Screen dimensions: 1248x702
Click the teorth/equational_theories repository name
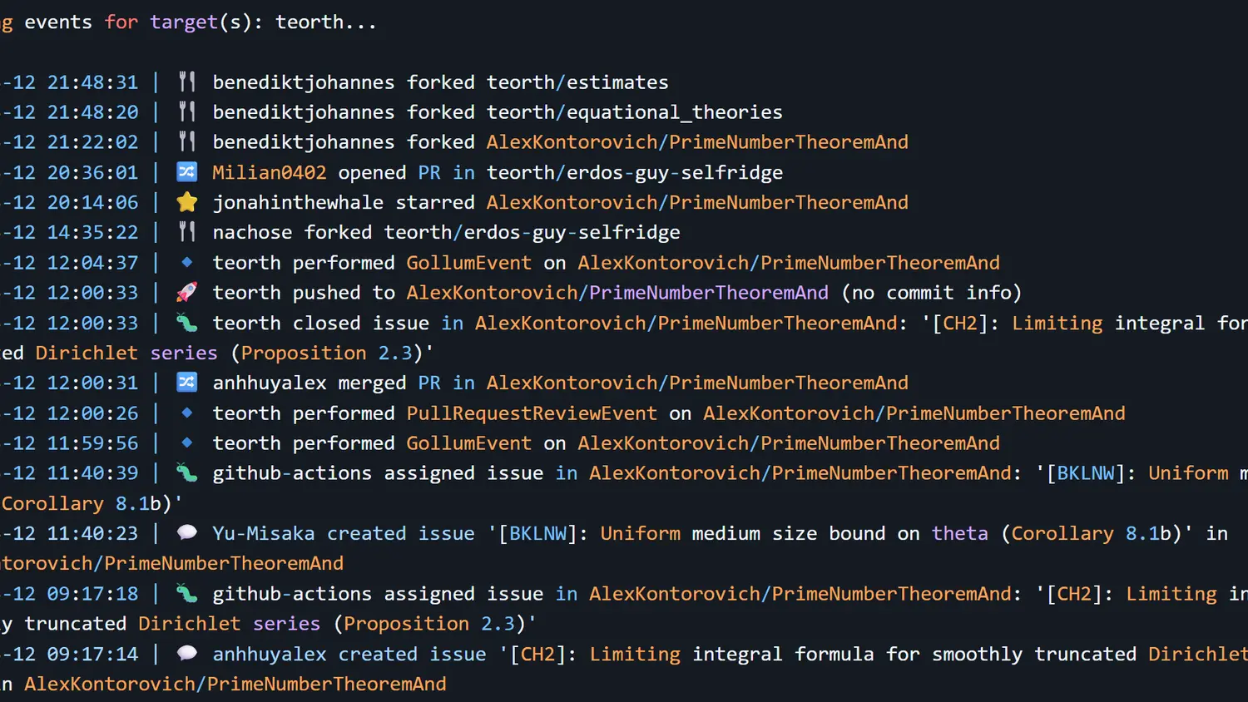click(x=635, y=112)
